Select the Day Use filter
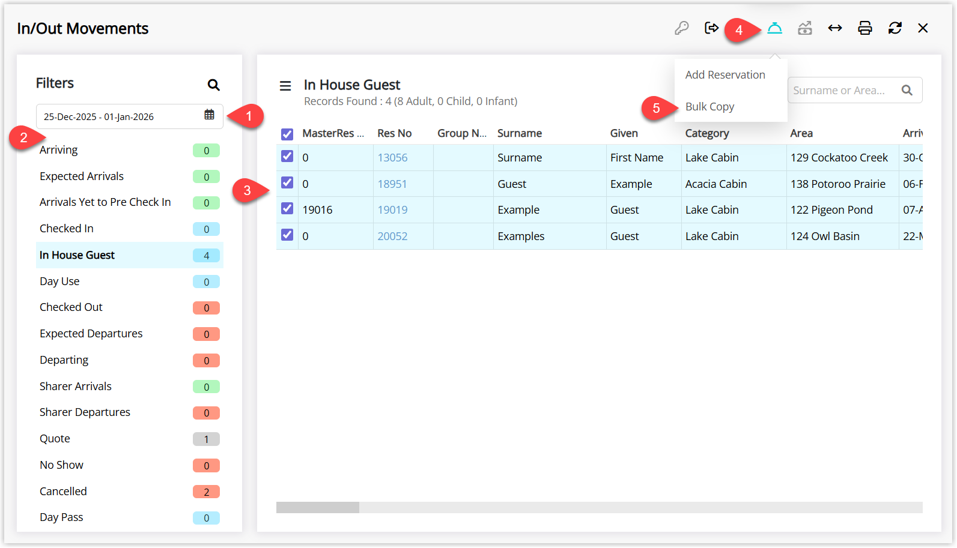This screenshot has height=548, width=957. click(x=130, y=282)
